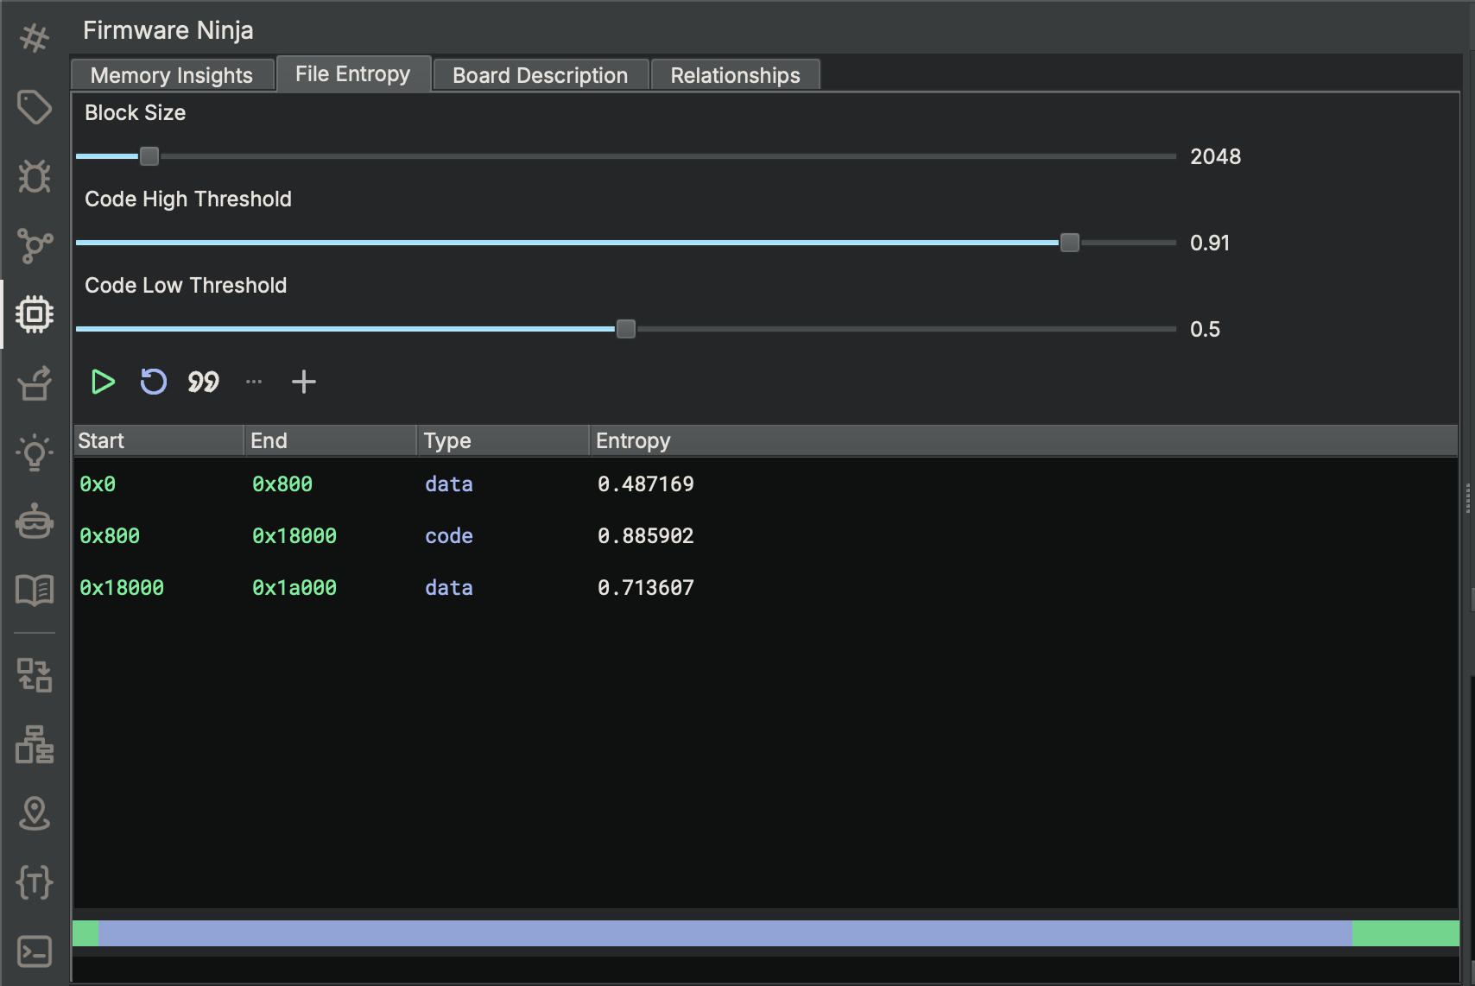1475x986 pixels.
Task: Open the Relationships tab
Action: (736, 75)
